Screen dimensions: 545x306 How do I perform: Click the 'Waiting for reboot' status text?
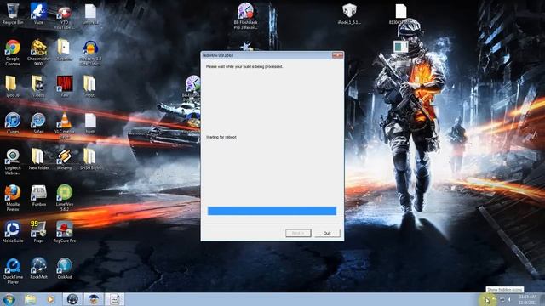coord(221,137)
